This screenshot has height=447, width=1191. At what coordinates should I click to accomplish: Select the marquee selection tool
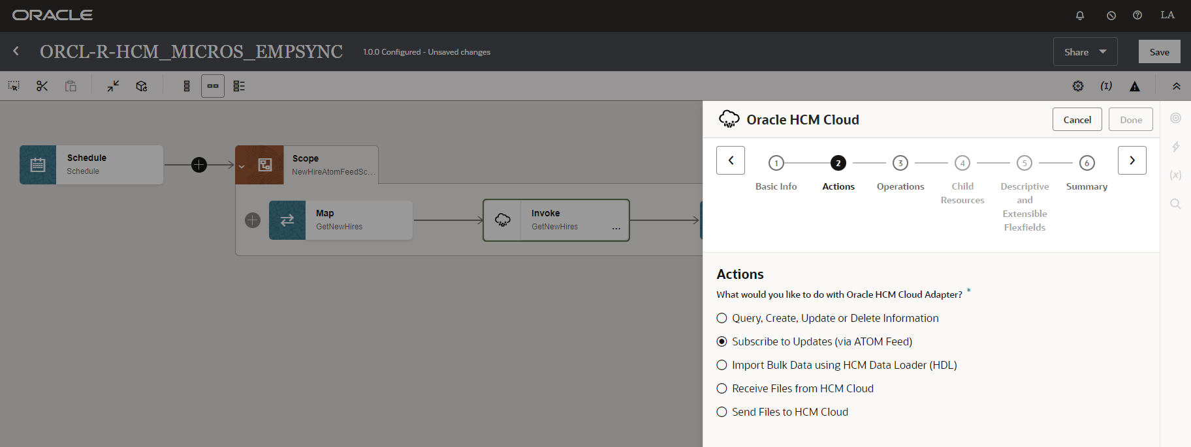tap(14, 86)
